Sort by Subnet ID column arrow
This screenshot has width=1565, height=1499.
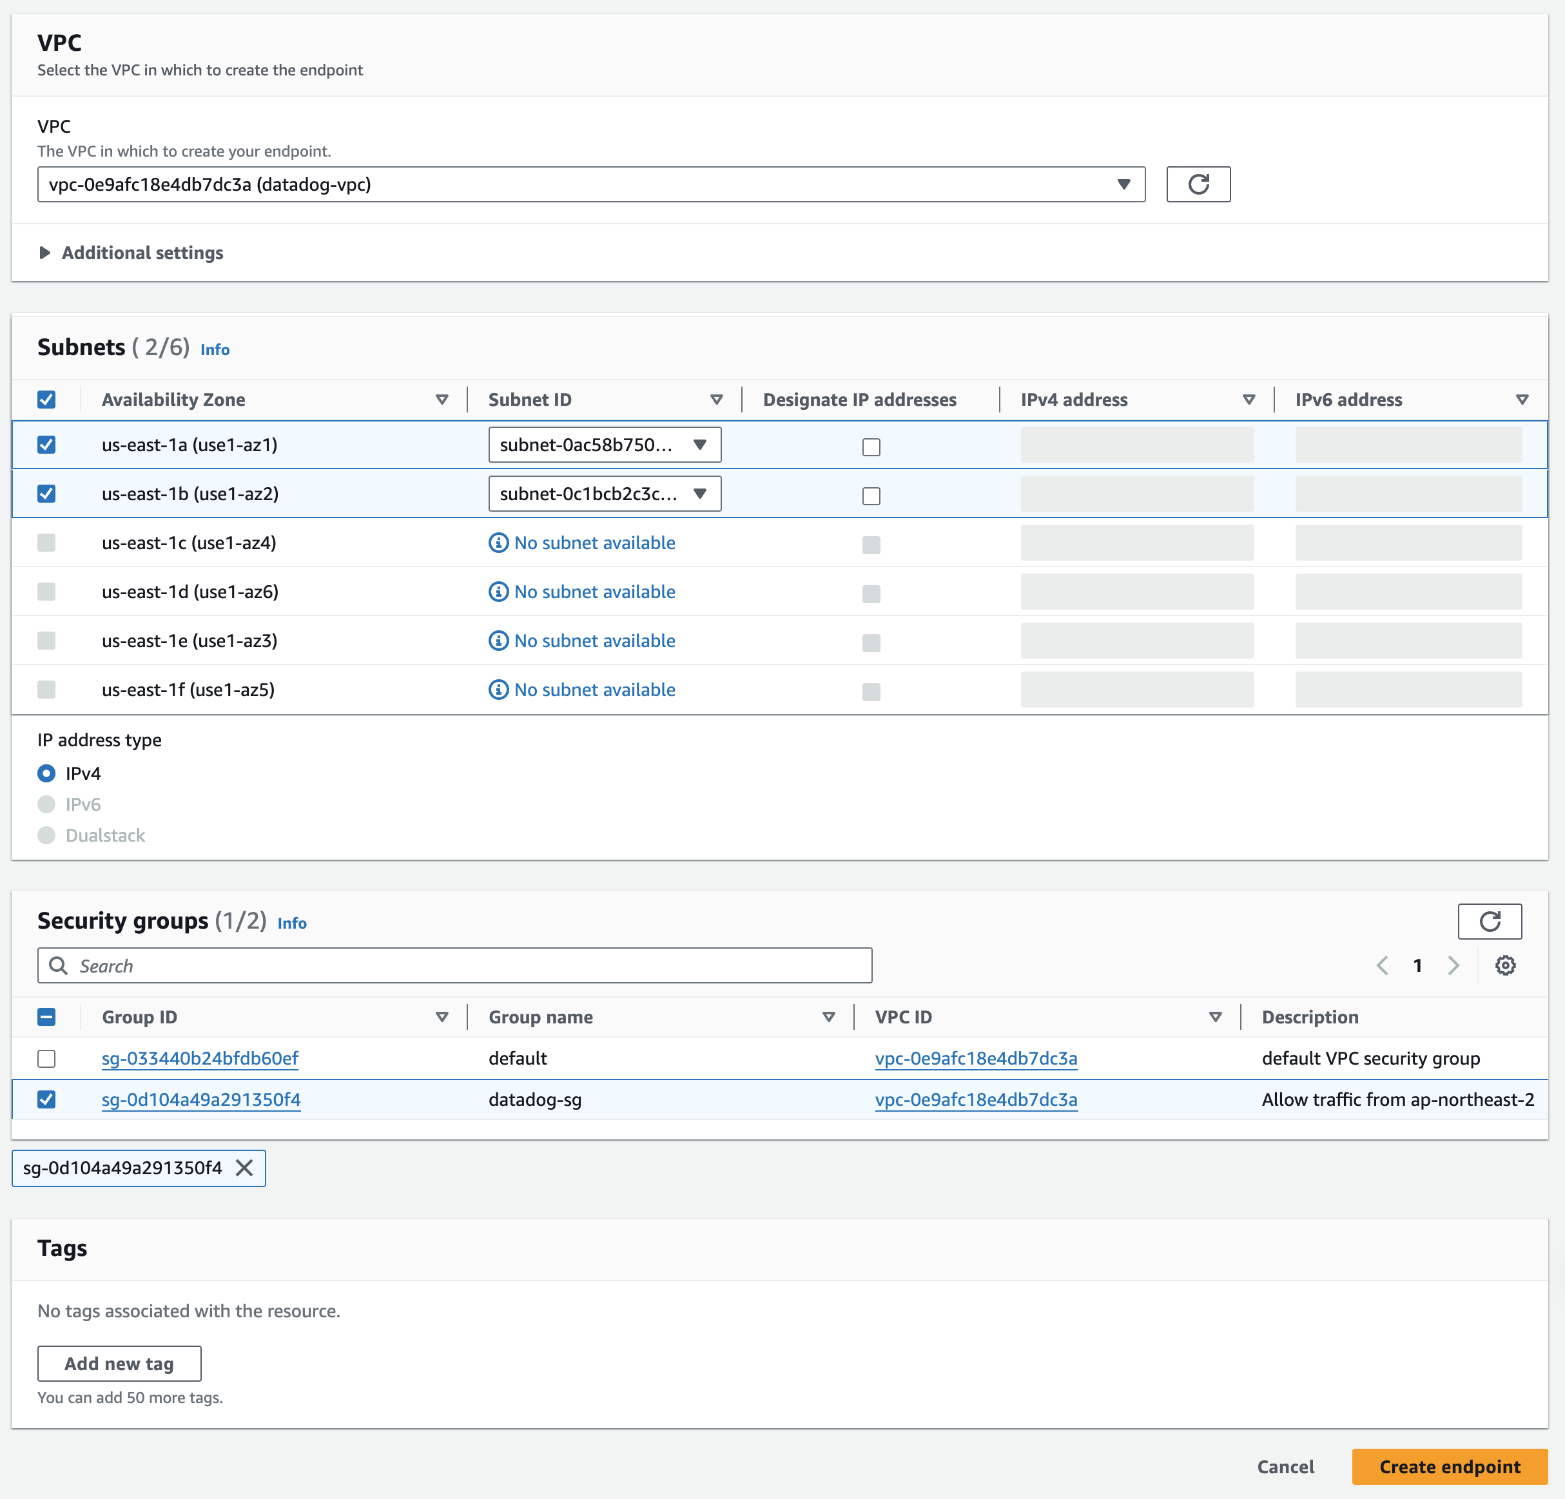click(716, 399)
